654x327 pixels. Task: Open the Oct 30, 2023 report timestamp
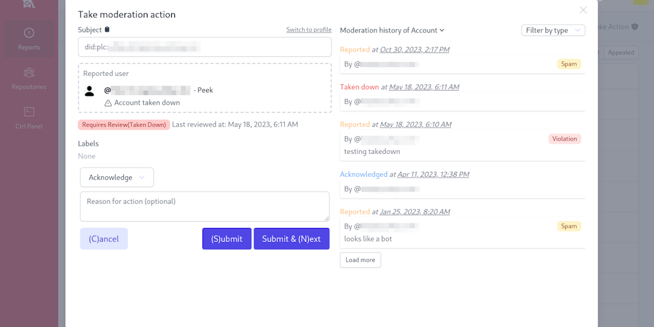coord(414,50)
